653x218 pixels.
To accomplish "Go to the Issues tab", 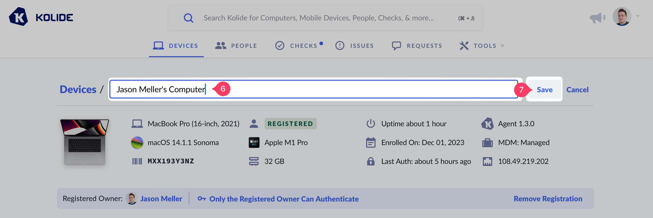I will coord(354,46).
